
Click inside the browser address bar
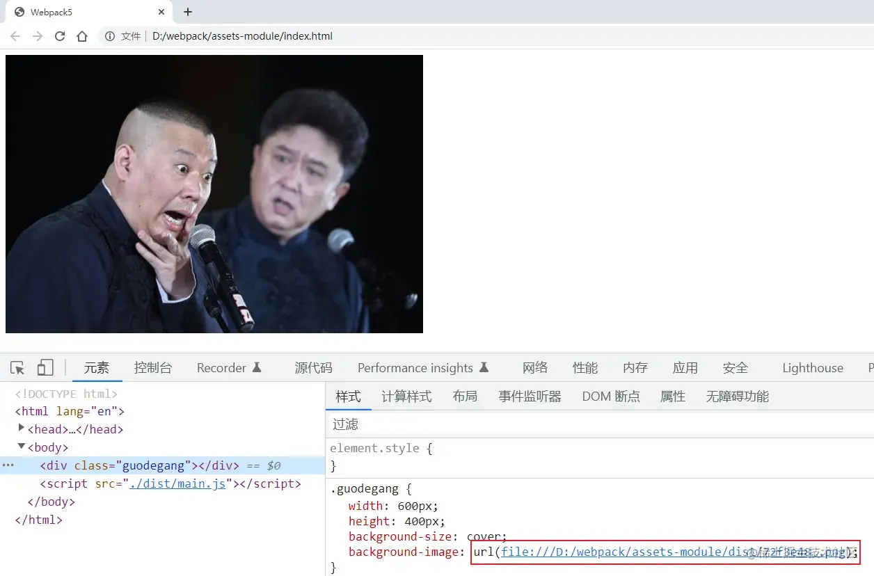tap(278, 36)
